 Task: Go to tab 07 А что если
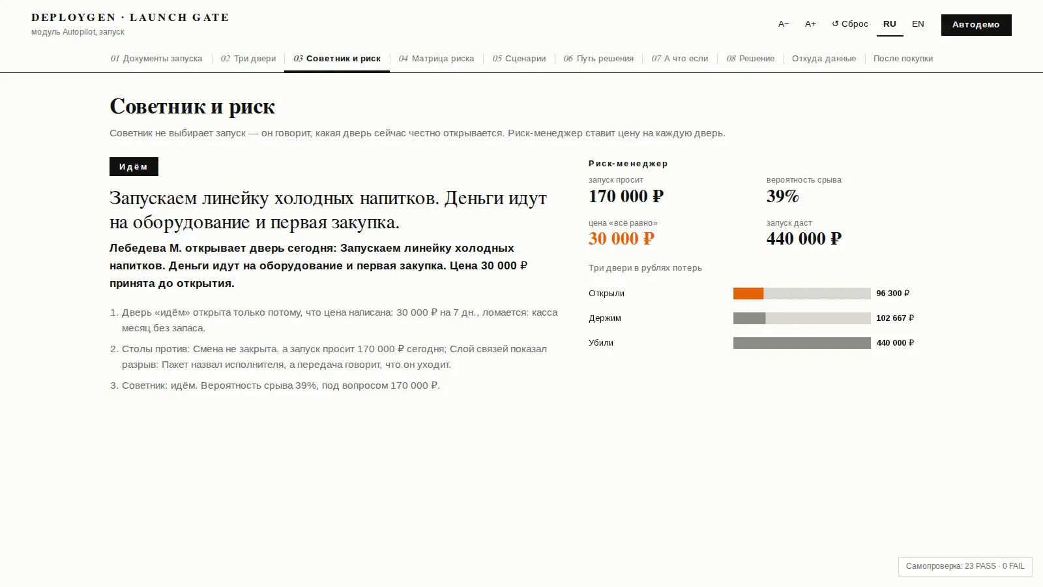click(x=680, y=59)
